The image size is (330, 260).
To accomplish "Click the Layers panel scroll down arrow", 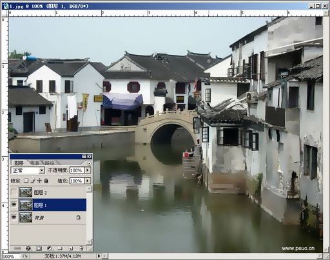I will click(89, 242).
